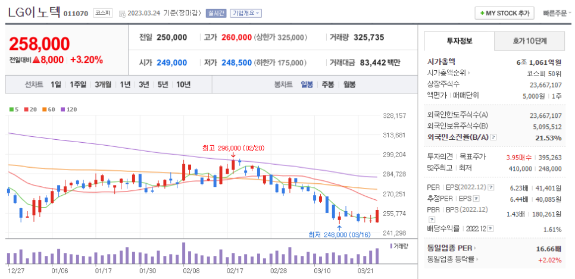This screenshot has width=575, height=279.
Task: Expand the 빠른주문 dropdown
Action: pyautogui.click(x=557, y=13)
